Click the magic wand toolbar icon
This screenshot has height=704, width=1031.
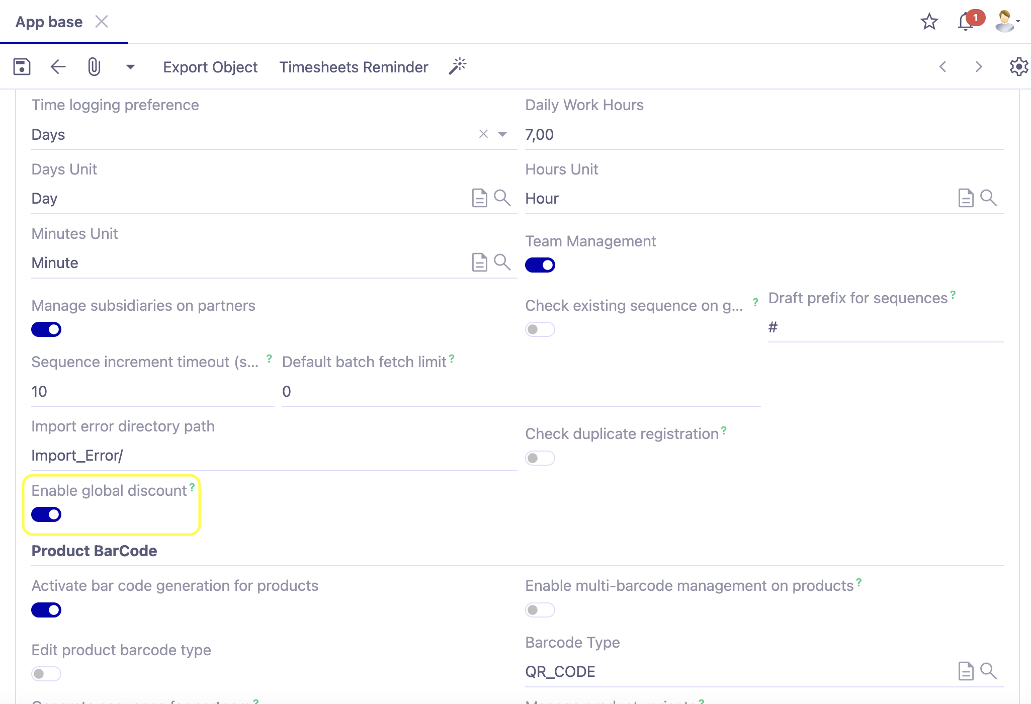(458, 66)
